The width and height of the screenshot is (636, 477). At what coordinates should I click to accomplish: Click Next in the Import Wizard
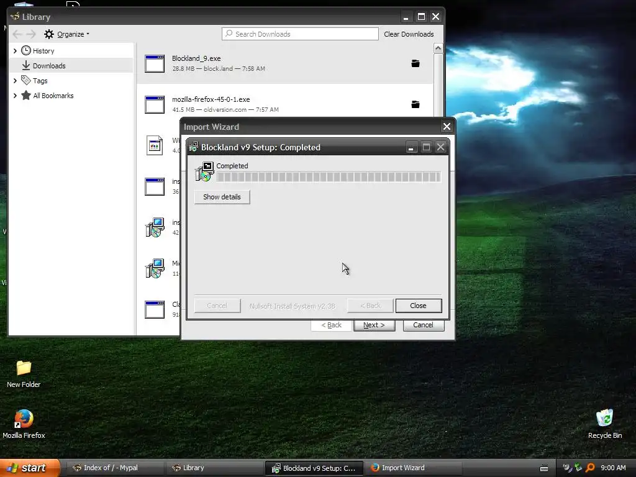[374, 325]
